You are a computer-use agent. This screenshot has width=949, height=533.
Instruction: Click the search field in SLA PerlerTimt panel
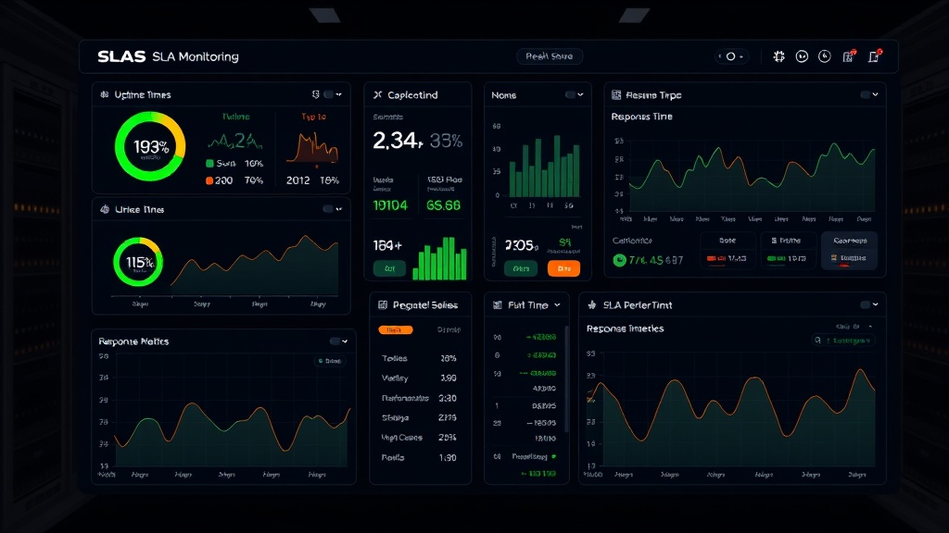(842, 341)
